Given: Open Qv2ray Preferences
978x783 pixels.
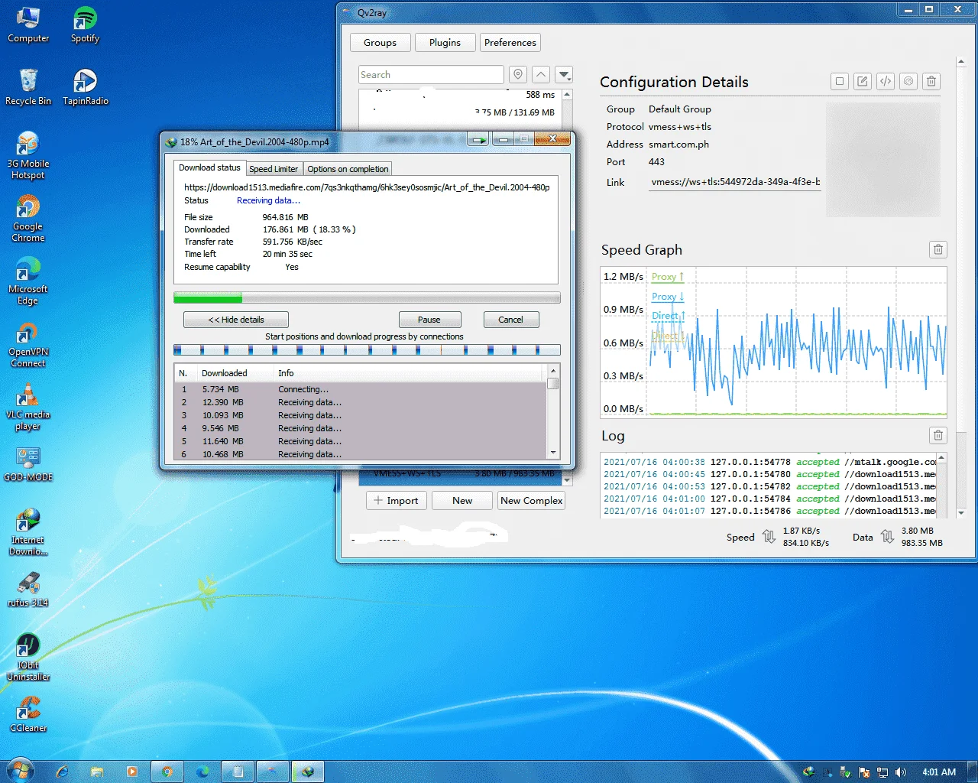Looking at the screenshot, I should coord(510,43).
